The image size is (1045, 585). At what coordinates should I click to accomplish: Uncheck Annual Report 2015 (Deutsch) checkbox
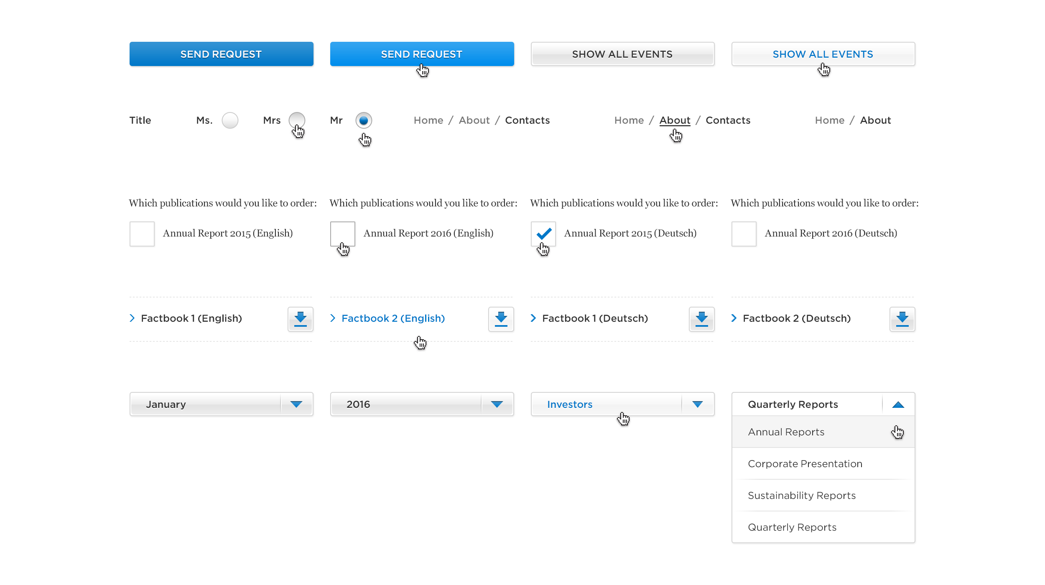point(543,234)
